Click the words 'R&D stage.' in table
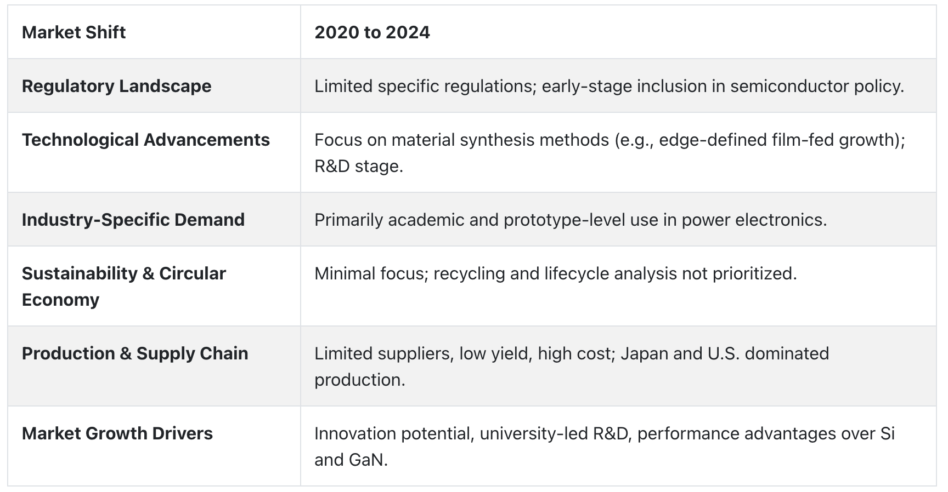 (x=359, y=166)
